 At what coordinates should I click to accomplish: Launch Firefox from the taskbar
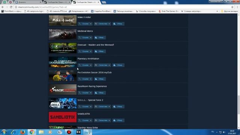click(x=22, y=132)
